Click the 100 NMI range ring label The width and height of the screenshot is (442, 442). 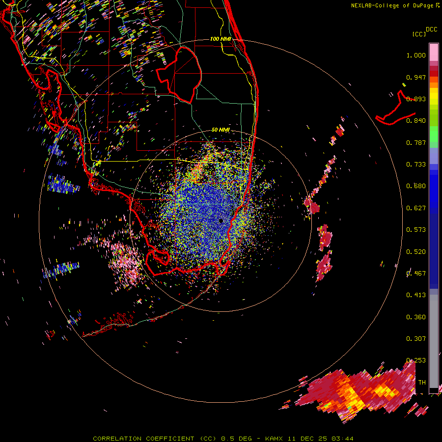click(220, 39)
